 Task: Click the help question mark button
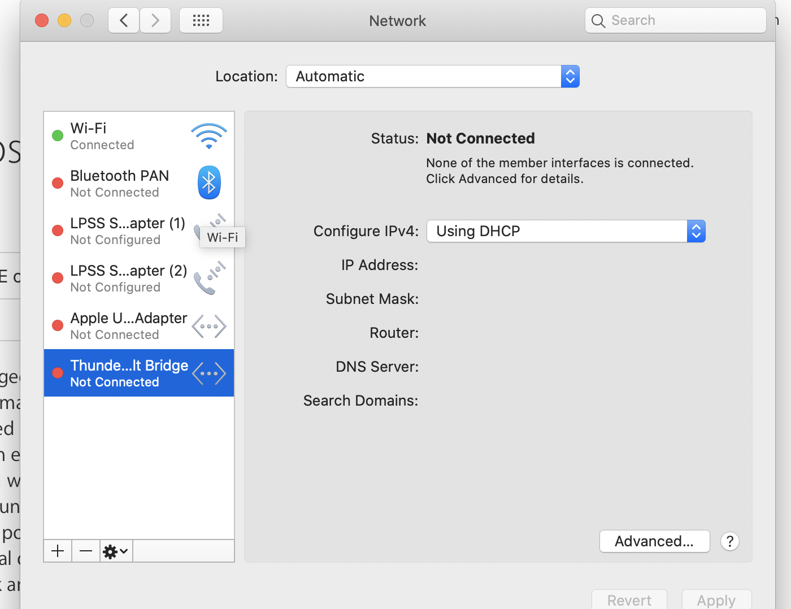(x=729, y=541)
